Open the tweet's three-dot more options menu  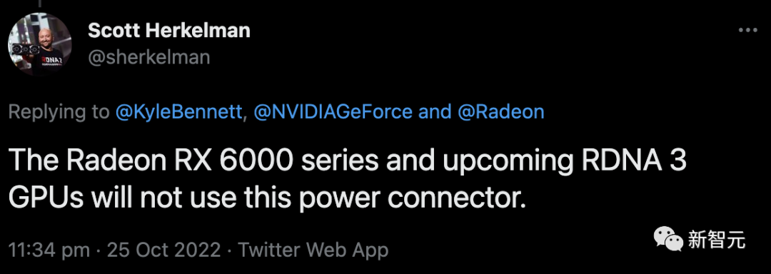click(748, 31)
